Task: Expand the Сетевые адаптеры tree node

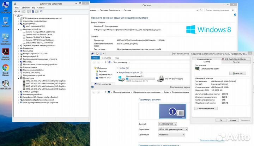Action: tap(18, 92)
